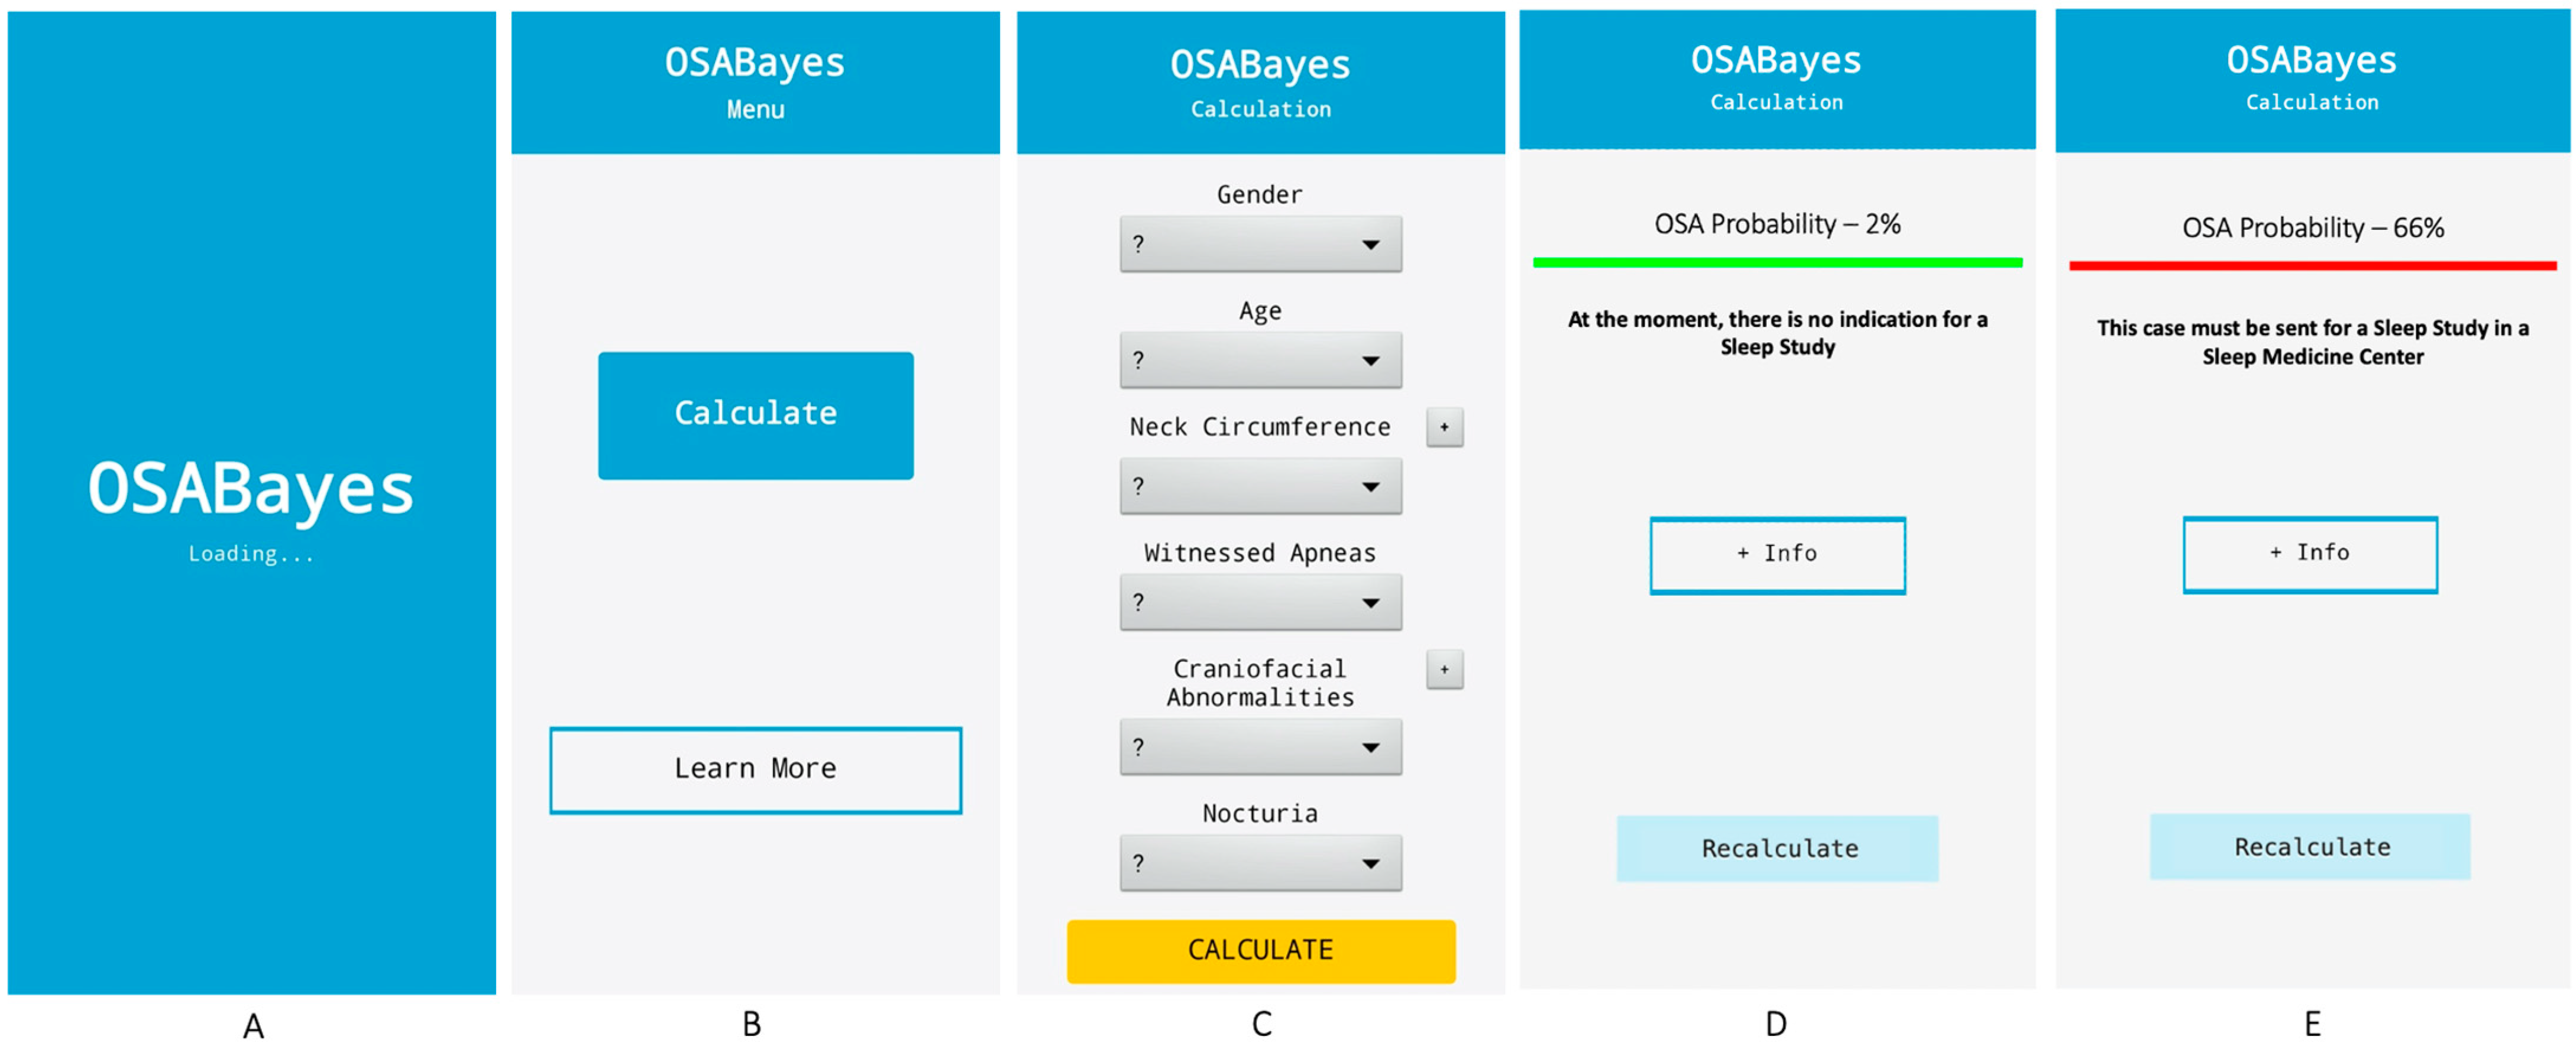Click the plus icon beside Neck Circumference
This screenshot has height=1046, width=2576.
(x=1444, y=428)
